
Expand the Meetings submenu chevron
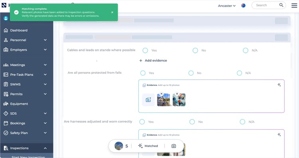tap(45, 65)
